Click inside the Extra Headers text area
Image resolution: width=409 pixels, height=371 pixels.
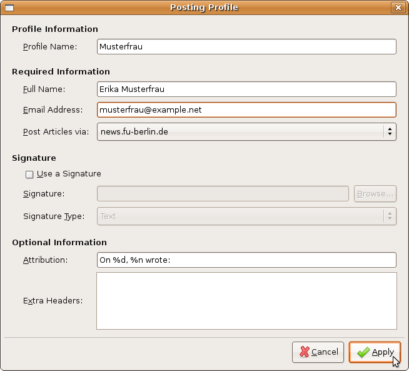pos(246,300)
